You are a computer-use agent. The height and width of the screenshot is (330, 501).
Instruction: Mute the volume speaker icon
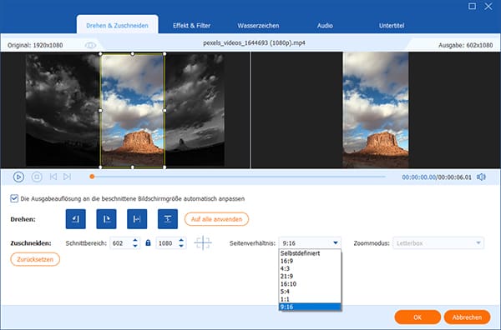pyautogui.click(x=481, y=177)
